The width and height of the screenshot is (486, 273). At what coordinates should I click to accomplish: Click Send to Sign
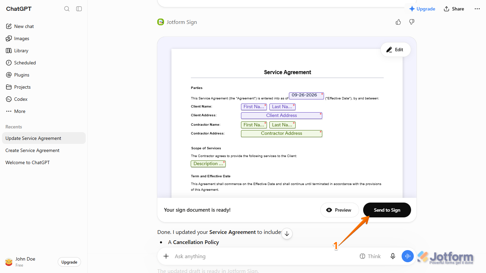coord(387,210)
